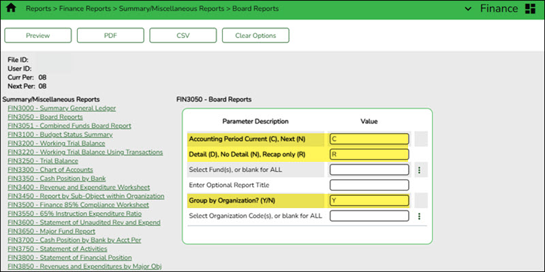545x272 pixels.
Task: Click the Group by Organization field
Action: [x=369, y=201]
